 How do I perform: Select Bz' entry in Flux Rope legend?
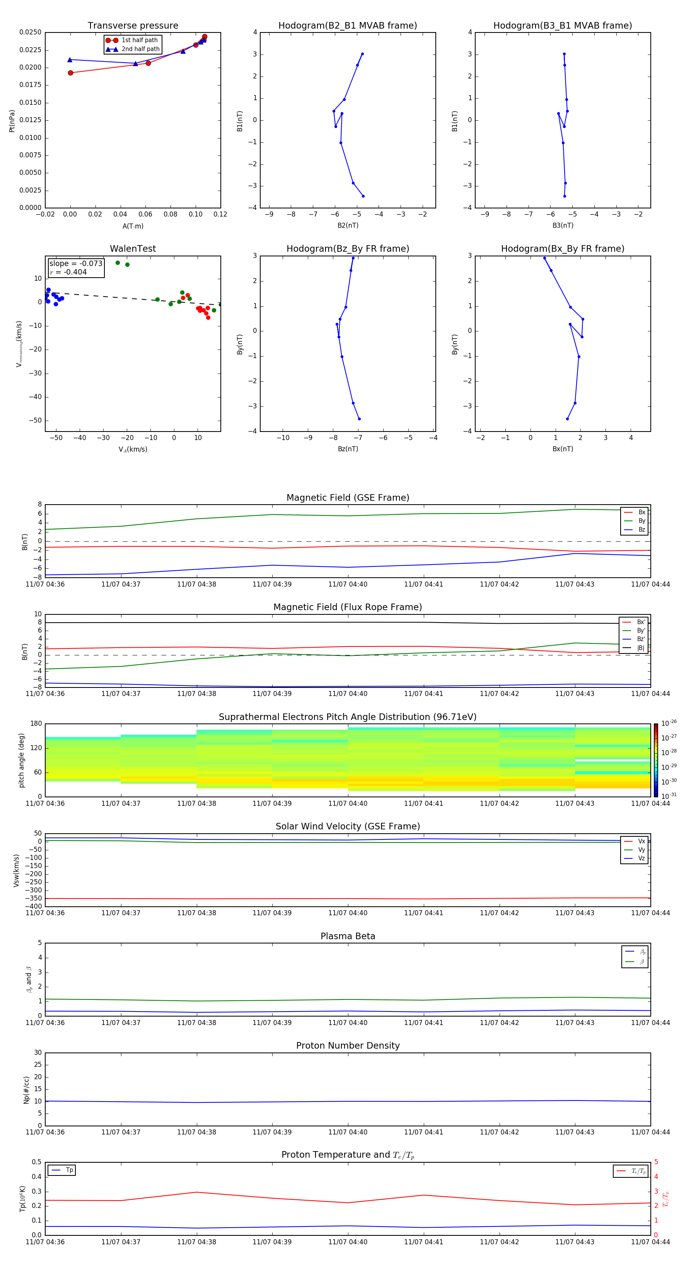[634, 640]
